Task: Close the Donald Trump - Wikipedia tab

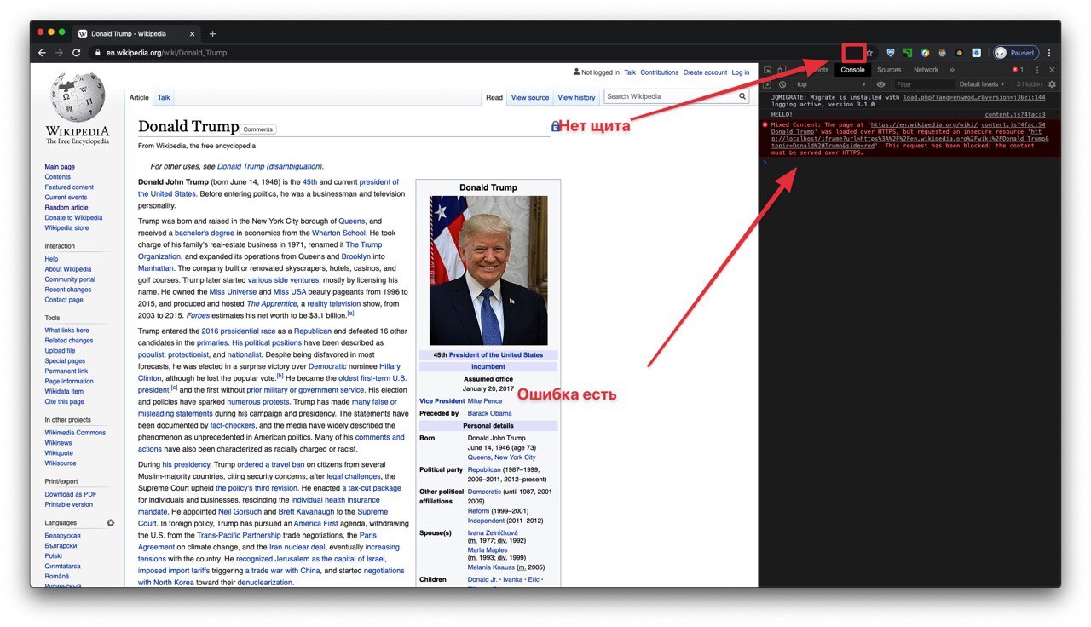Action: pyautogui.click(x=193, y=34)
